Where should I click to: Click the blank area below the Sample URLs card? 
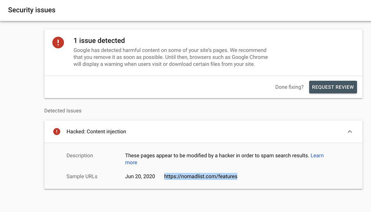point(203,202)
